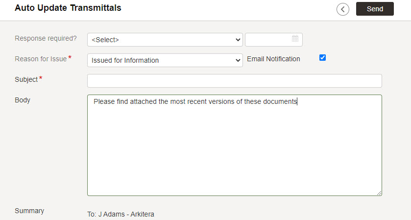Click the chevron arrow on Reason for Issue dropdown
The height and width of the screenshot is (220, 411).
pyautogui.click(x=238, y=60)
